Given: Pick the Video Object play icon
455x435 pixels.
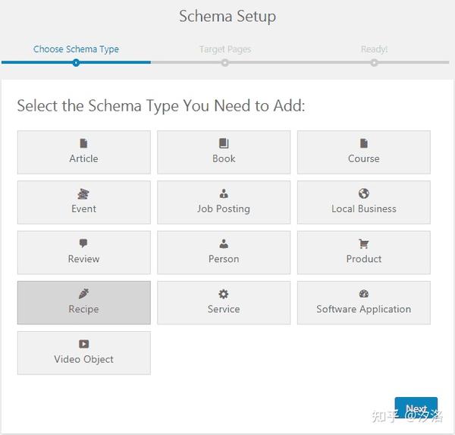Looking at the screenshot, I should [x=84, y=344].
